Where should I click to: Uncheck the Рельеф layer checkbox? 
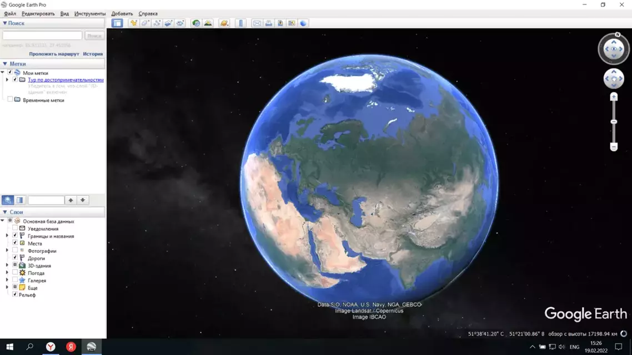15,295
